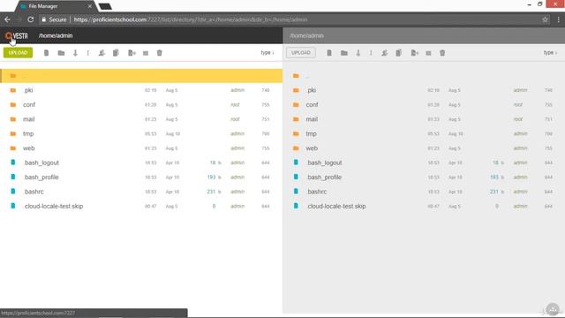Select .bash_logout file in left panel

(x=141, y=163)
